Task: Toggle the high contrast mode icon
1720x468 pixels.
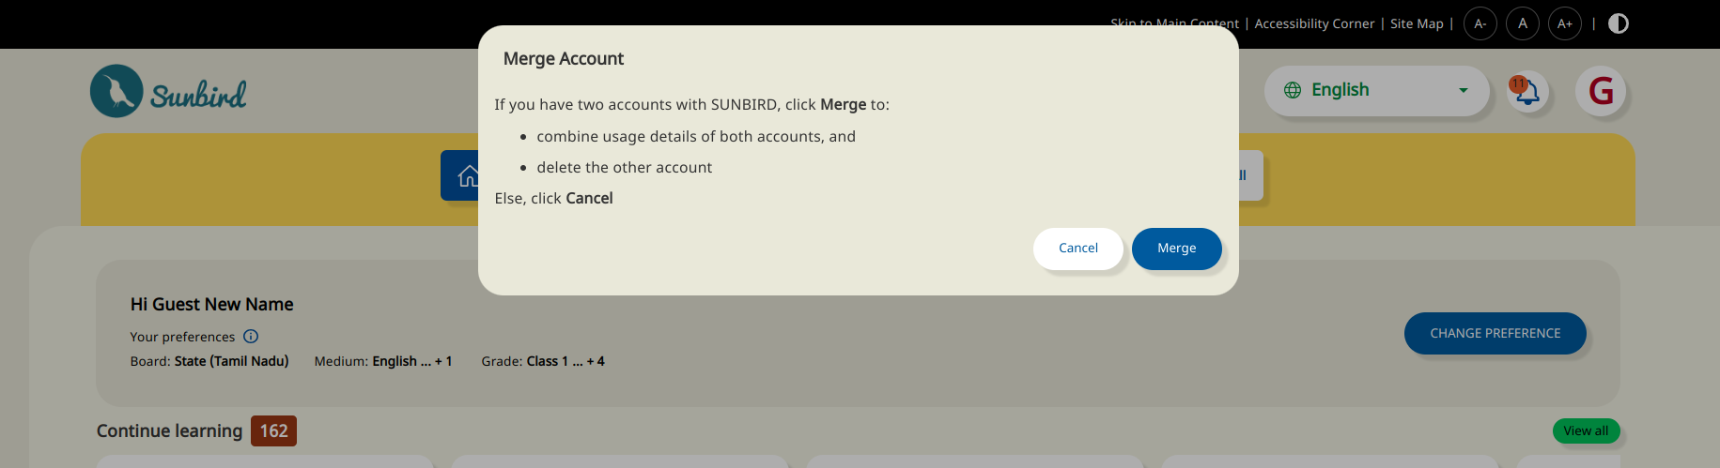Action: pos(1618,23)
